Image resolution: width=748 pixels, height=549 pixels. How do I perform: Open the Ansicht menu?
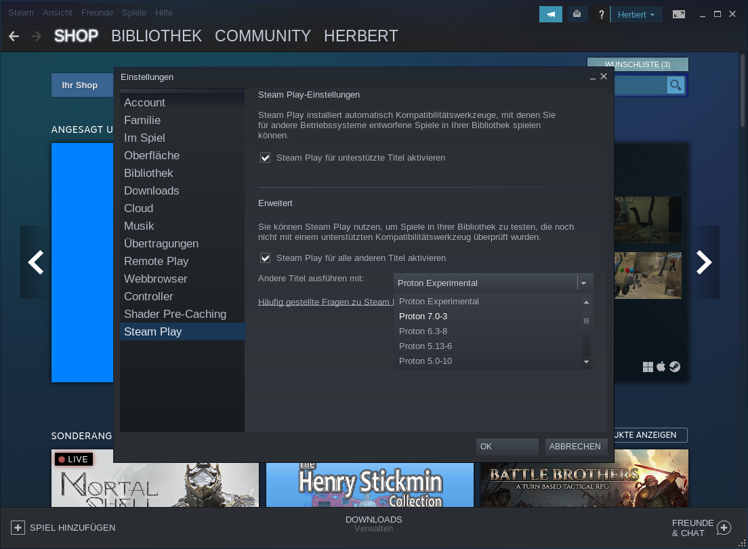[57, 13]
